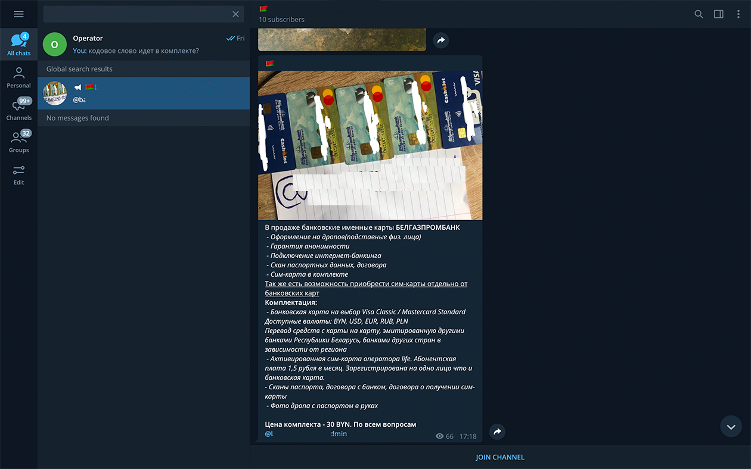Open the hamburger main menu
751x469 pixels.
click(18, 14)
